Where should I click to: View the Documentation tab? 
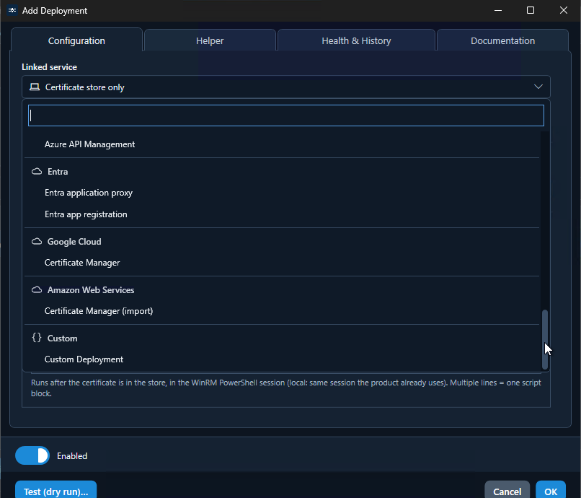(x=502, y=40)
